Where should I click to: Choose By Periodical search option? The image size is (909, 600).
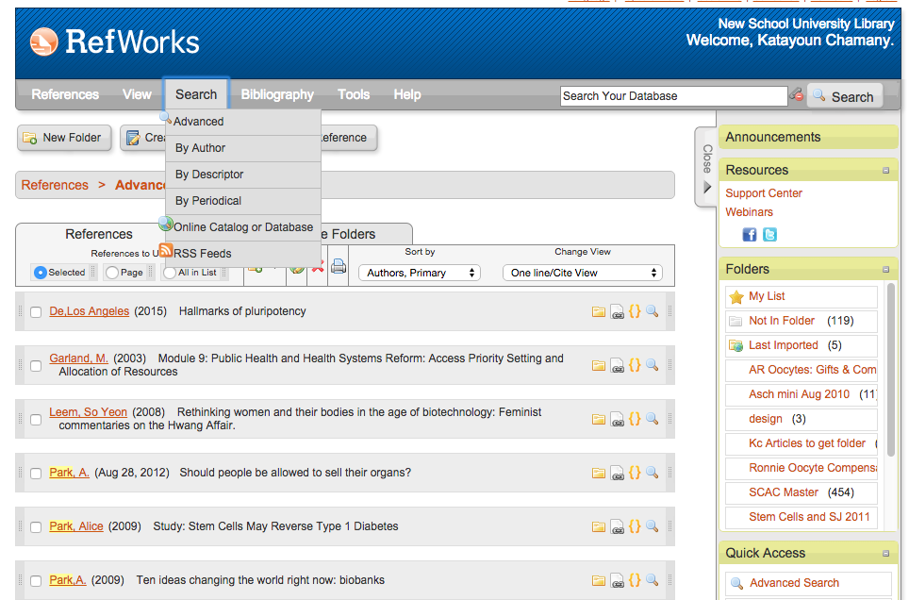[243, 201]
